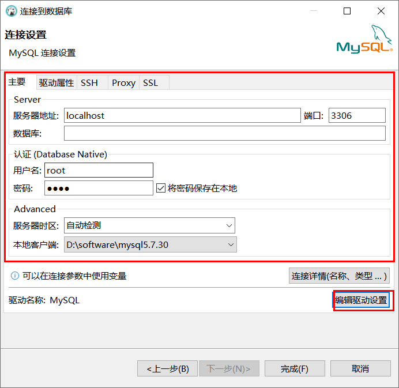The height and width of the screenshot is (388, 399).
Task: Click the 编辑驱动设置 button
Action: (361, 300)
